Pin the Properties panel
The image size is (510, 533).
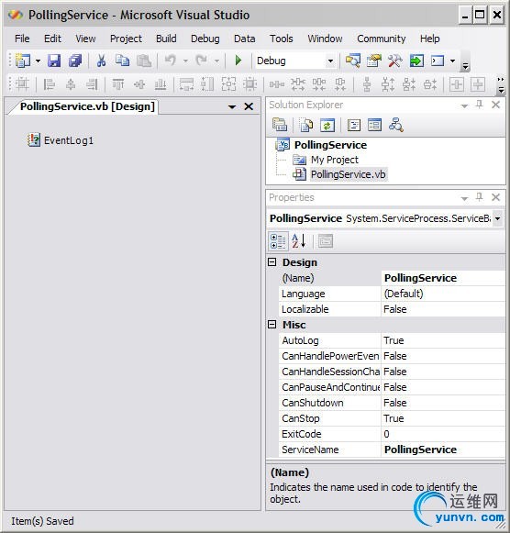[479, 197]
